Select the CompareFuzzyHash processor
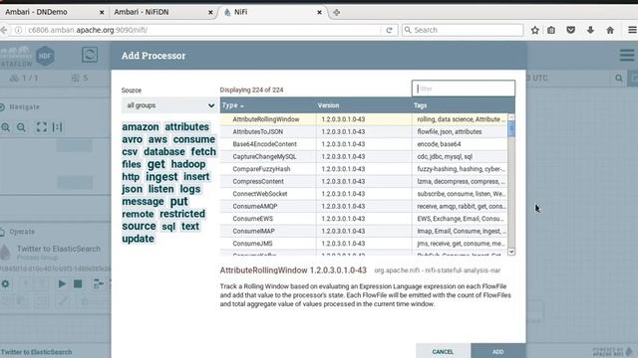This screenshot has height=358, width=638. click(363, 169)
